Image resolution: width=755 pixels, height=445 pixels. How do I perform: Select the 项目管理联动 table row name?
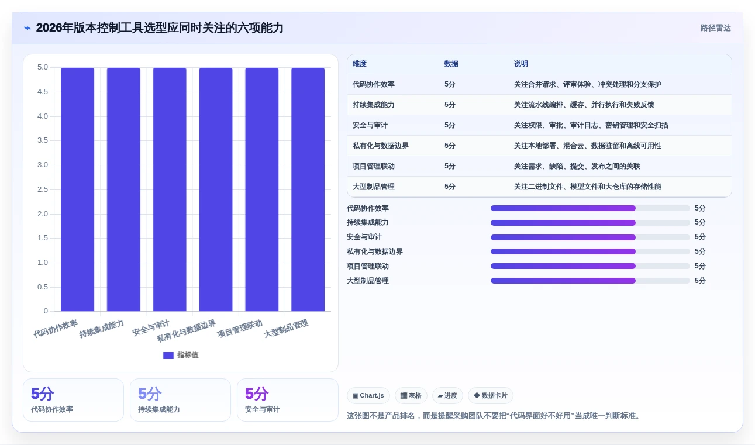[374, 166]
